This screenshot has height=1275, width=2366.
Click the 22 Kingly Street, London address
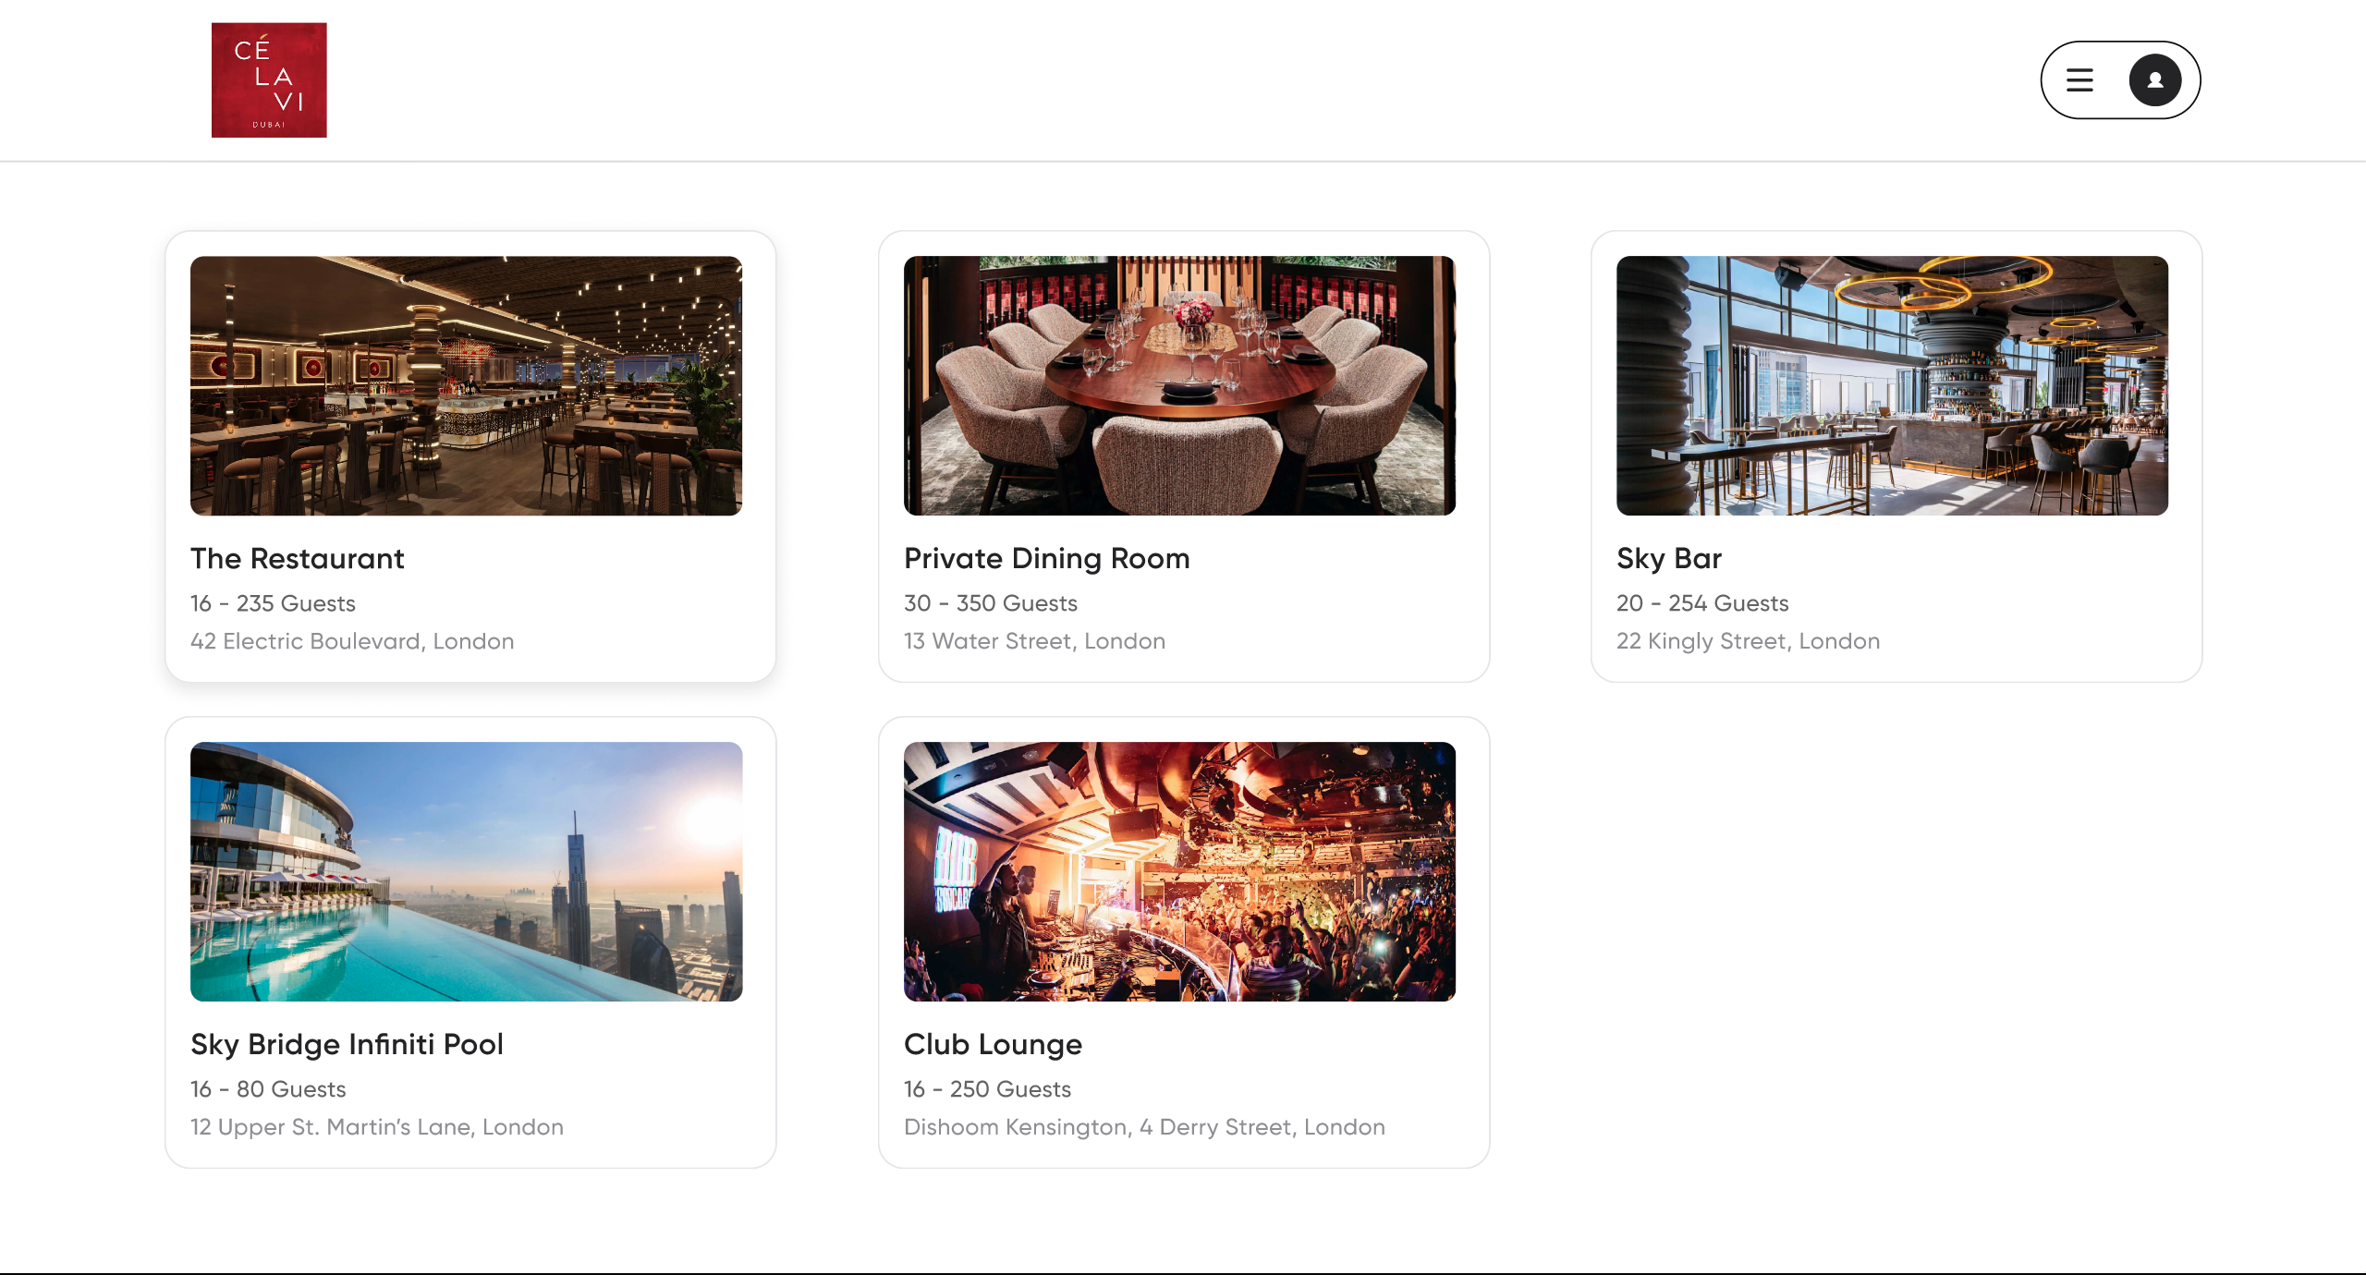[1748, 641]
